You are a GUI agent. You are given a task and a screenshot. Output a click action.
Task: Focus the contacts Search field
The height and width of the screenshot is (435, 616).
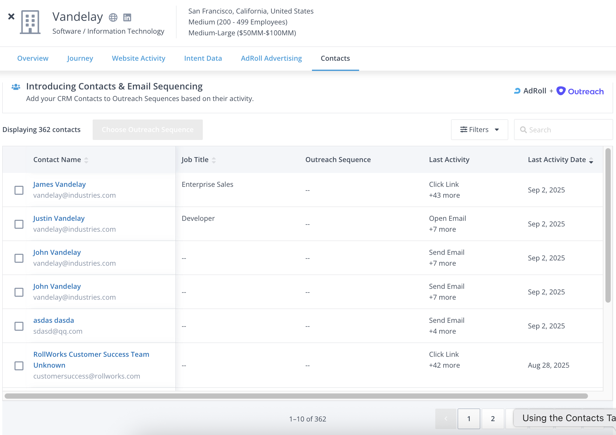[567, 130]
